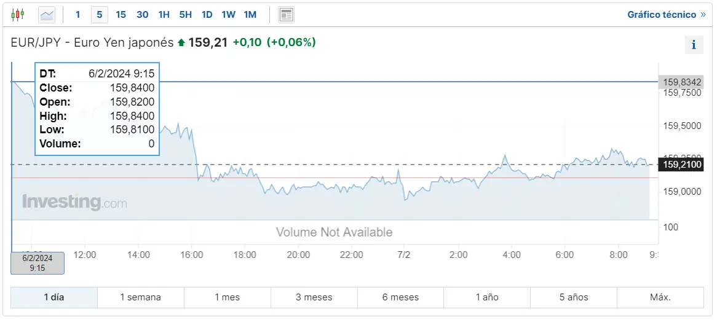Screen dimensions: 717x320
Task: Select the 1 semana range tab
Action: [141, 297]
